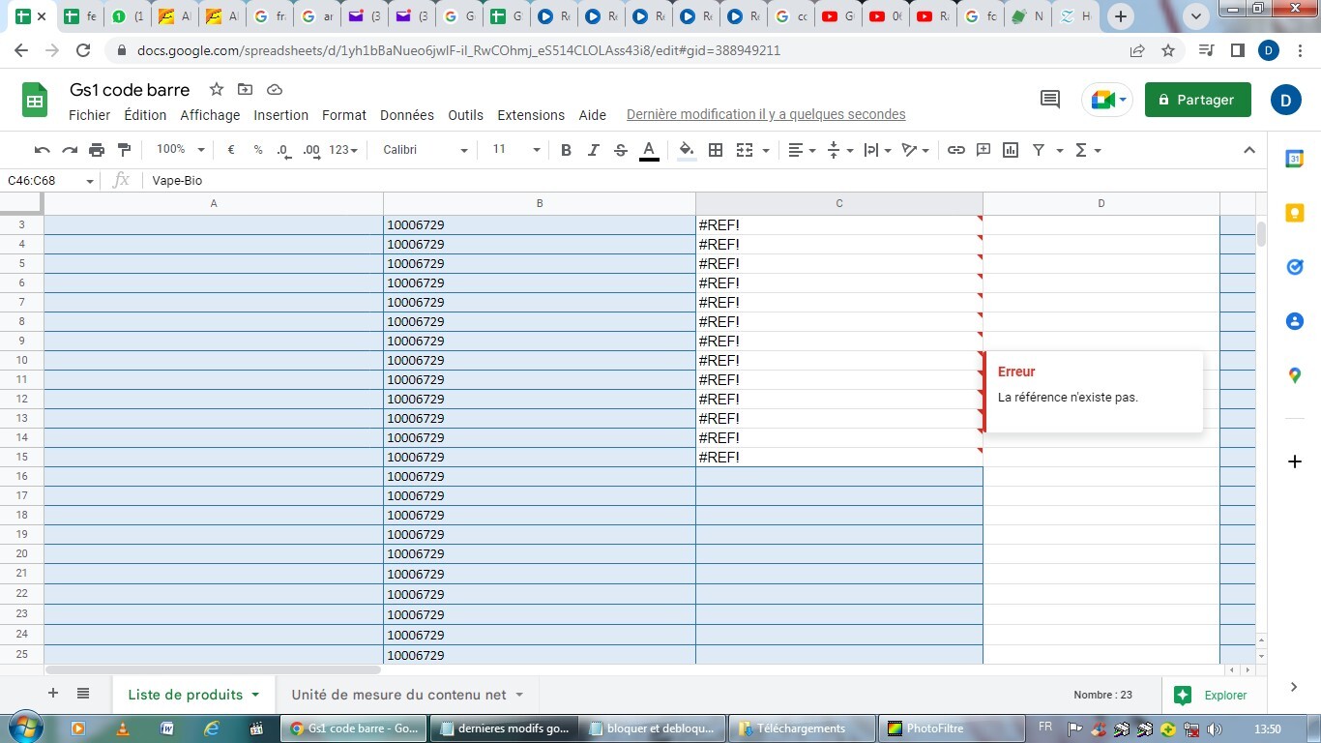Image resolution: width=1321 pixels, height=743 pixels.
Task: Apply currency euro format
Action: pyautogui.click(x=231, y=150)
